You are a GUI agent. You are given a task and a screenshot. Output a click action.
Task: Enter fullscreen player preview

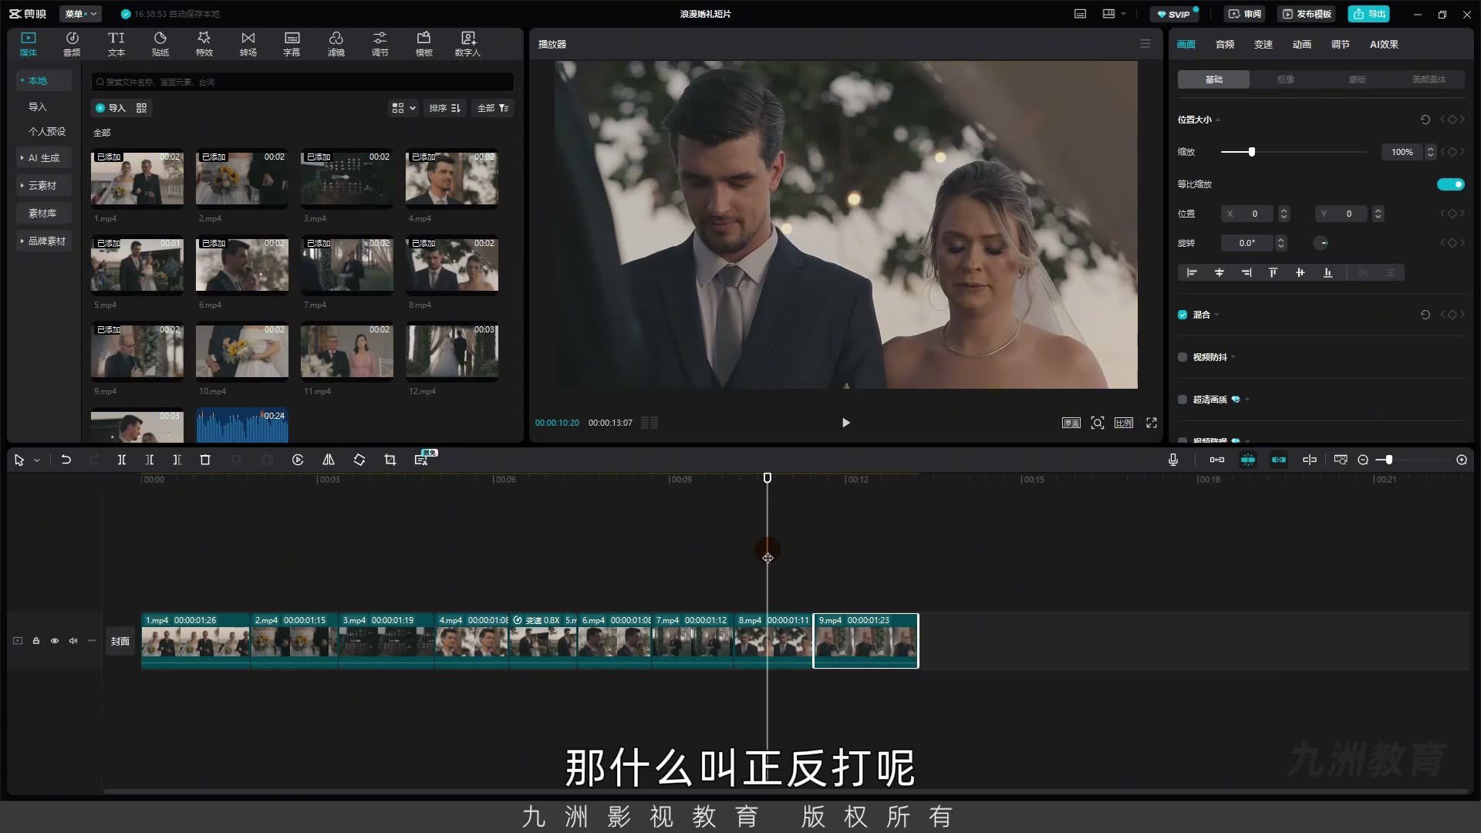tap(1152, 423)
